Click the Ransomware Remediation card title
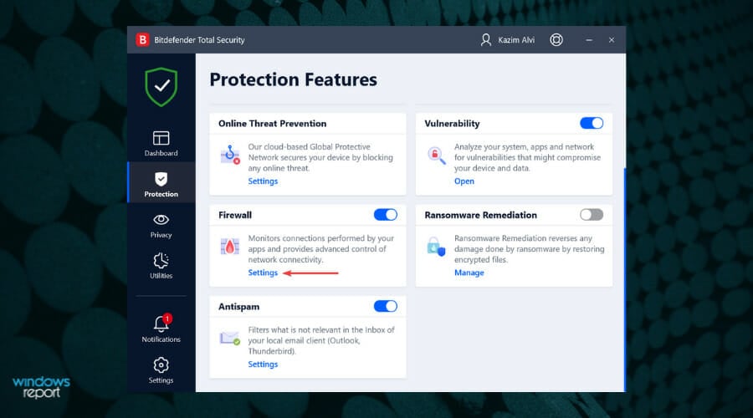This screenshot has height=418, width=753. point(481,215)
